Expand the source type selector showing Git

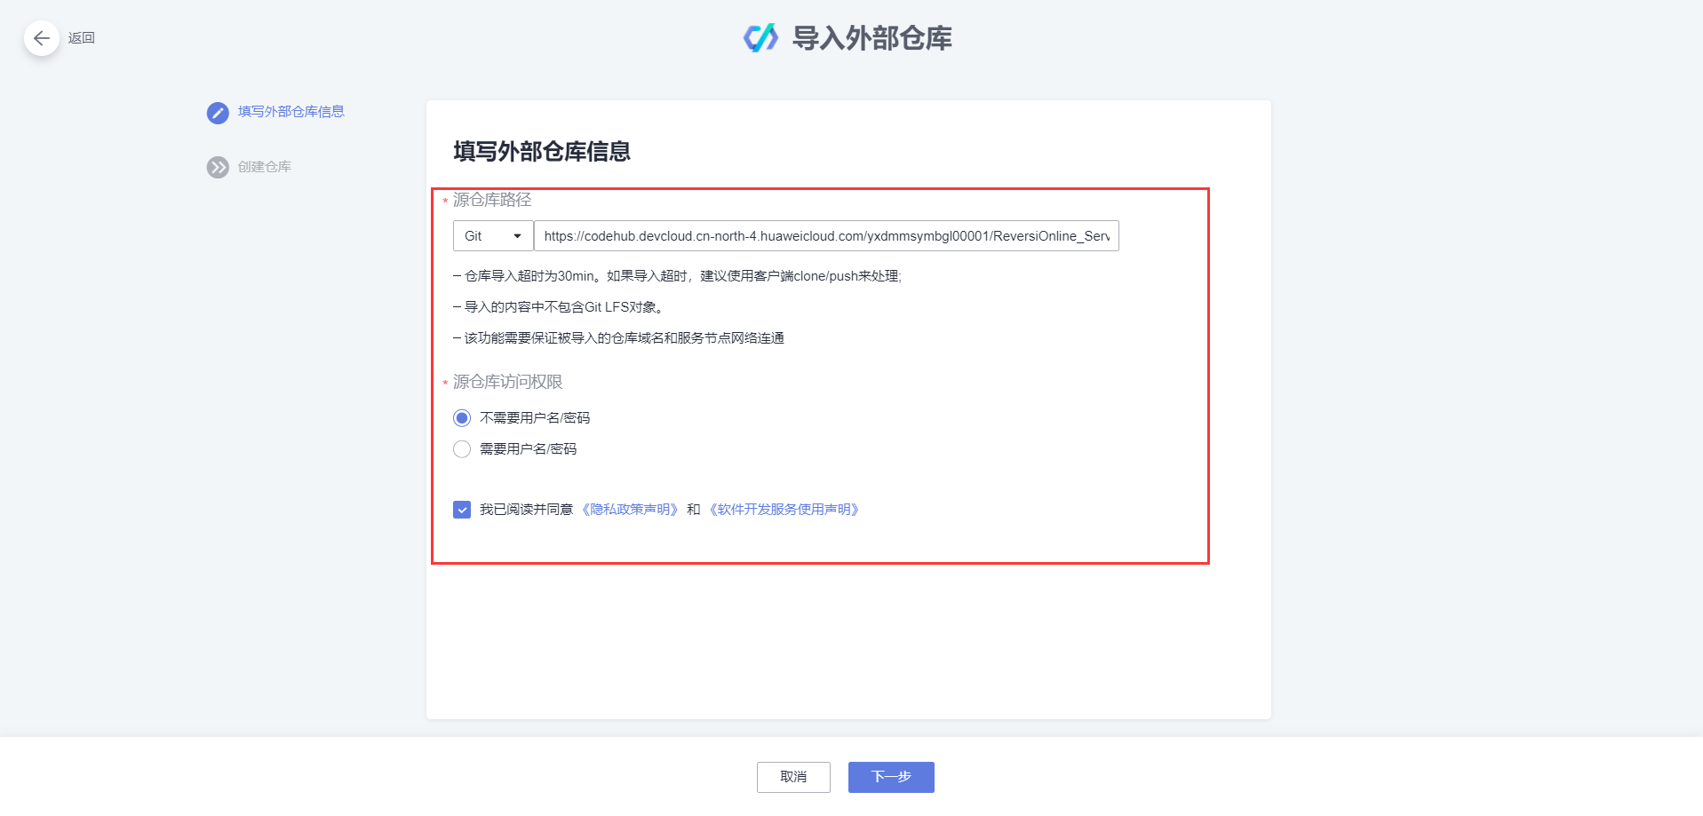click(x=491, y=236)
